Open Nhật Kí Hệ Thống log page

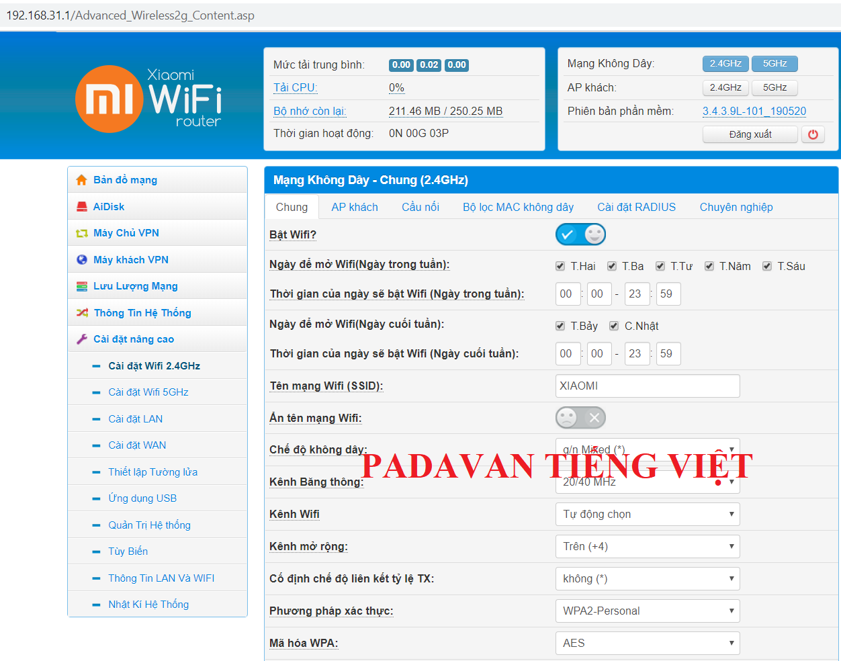pyautogui.click(x=148, y=605)
